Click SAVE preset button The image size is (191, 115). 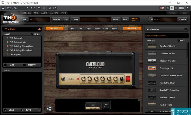point(28,110)
